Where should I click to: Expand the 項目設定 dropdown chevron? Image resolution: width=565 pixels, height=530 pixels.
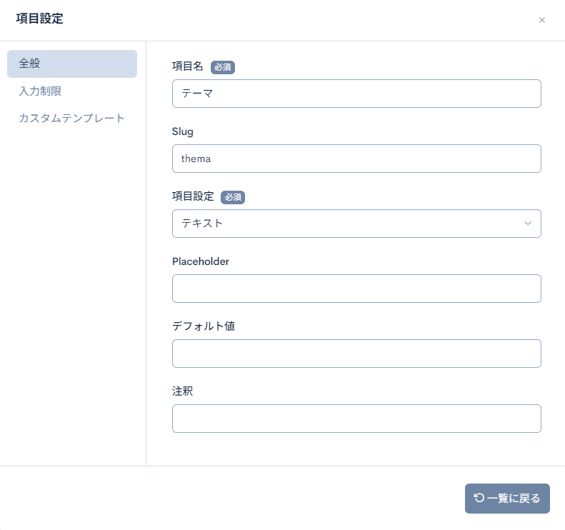[528, 224]
